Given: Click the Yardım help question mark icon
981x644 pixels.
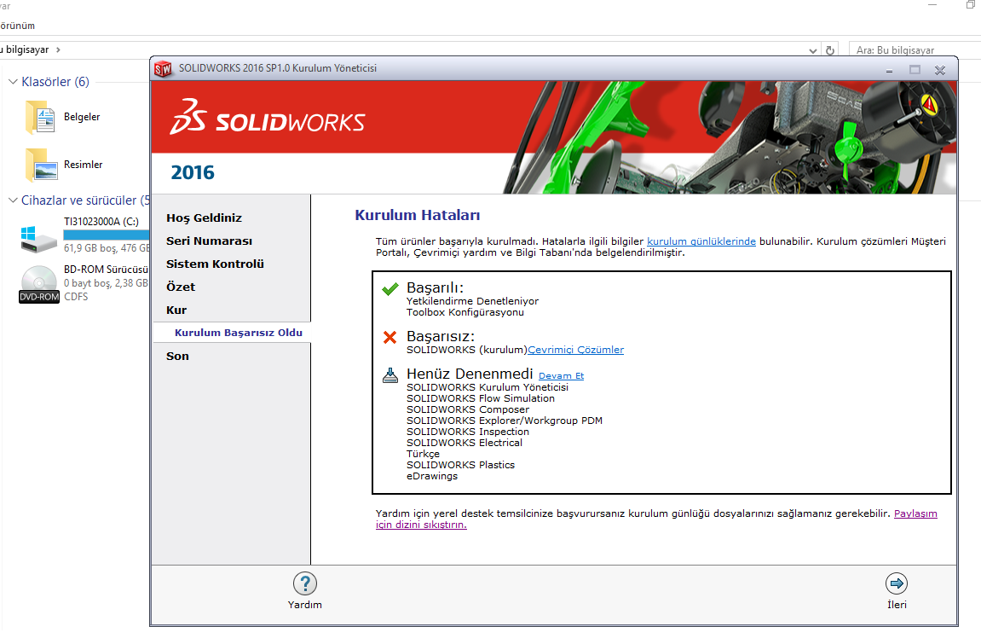Looking at the screenshot, I should [x=304, y=583].
